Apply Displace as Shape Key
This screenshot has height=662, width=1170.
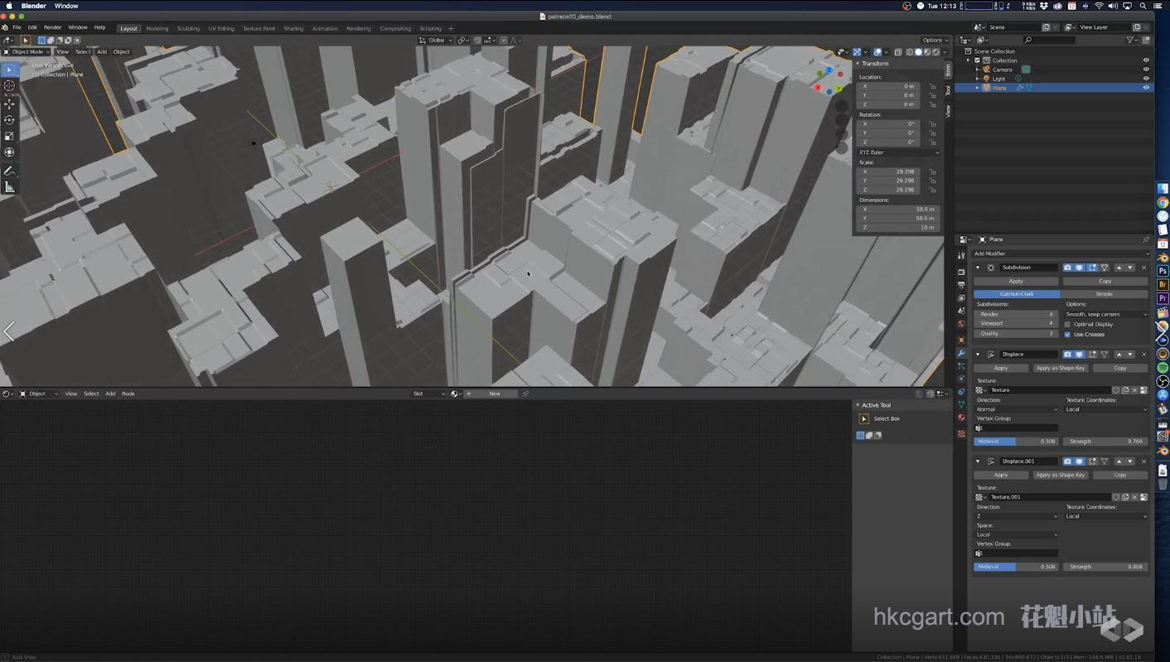coord(1061,368)
